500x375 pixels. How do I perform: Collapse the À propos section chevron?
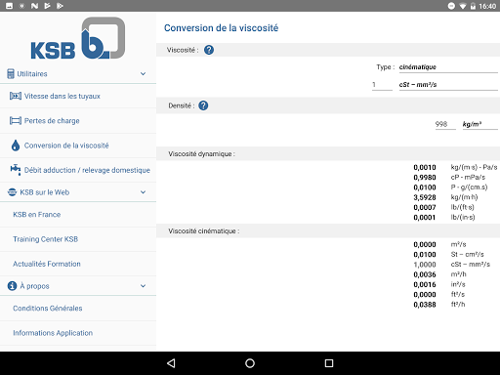click(x=143, y=286)
